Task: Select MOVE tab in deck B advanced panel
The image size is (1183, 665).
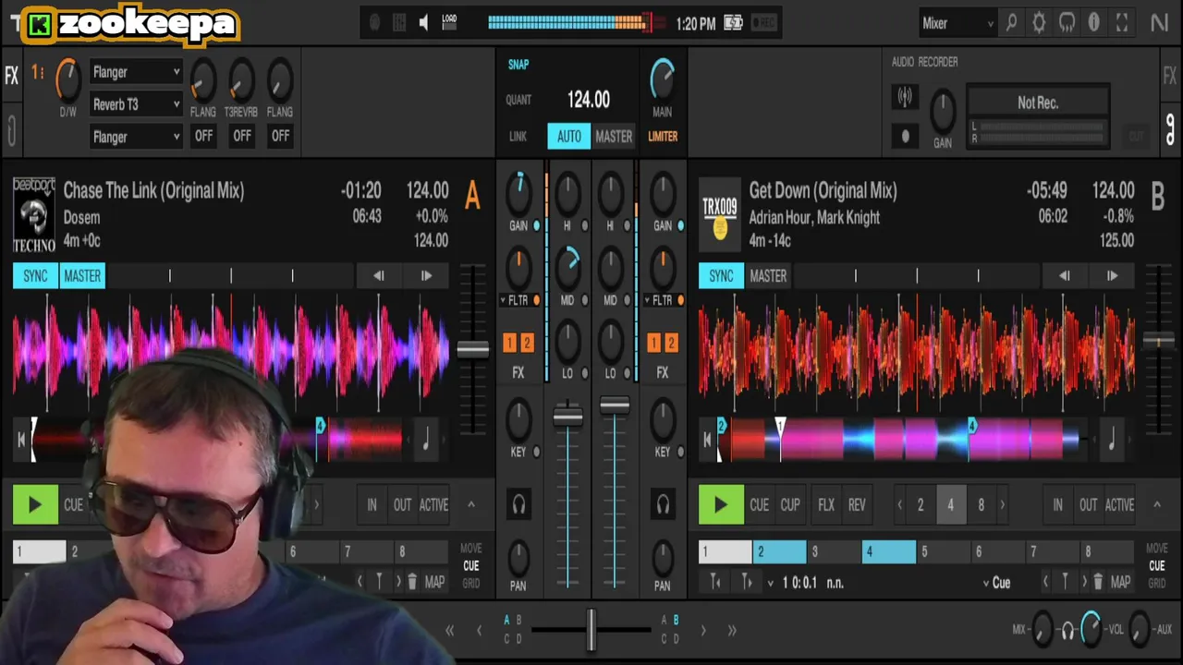Action: click(x=1157, y=549)
